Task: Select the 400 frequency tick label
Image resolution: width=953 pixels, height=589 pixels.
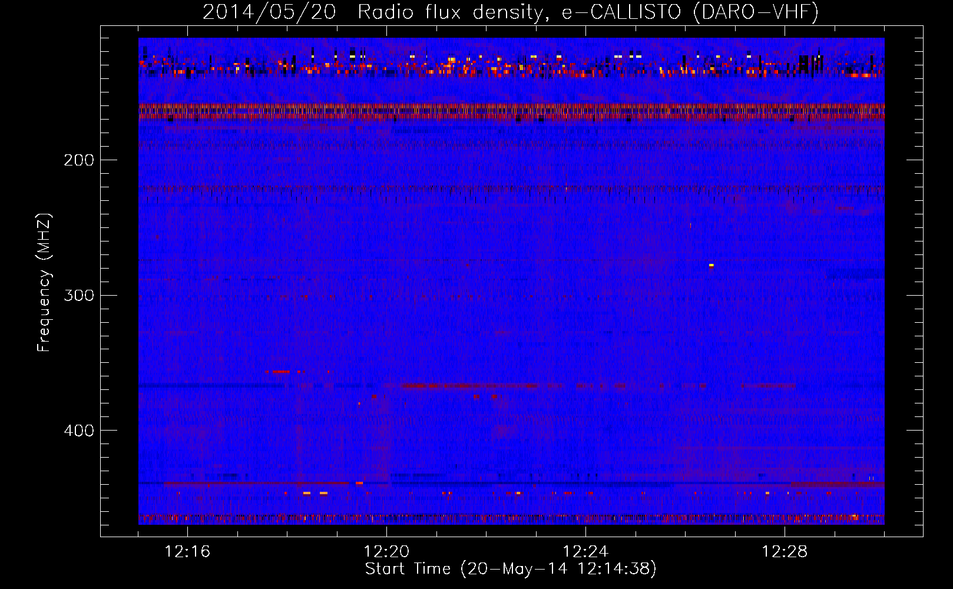Action: [79, 430]
